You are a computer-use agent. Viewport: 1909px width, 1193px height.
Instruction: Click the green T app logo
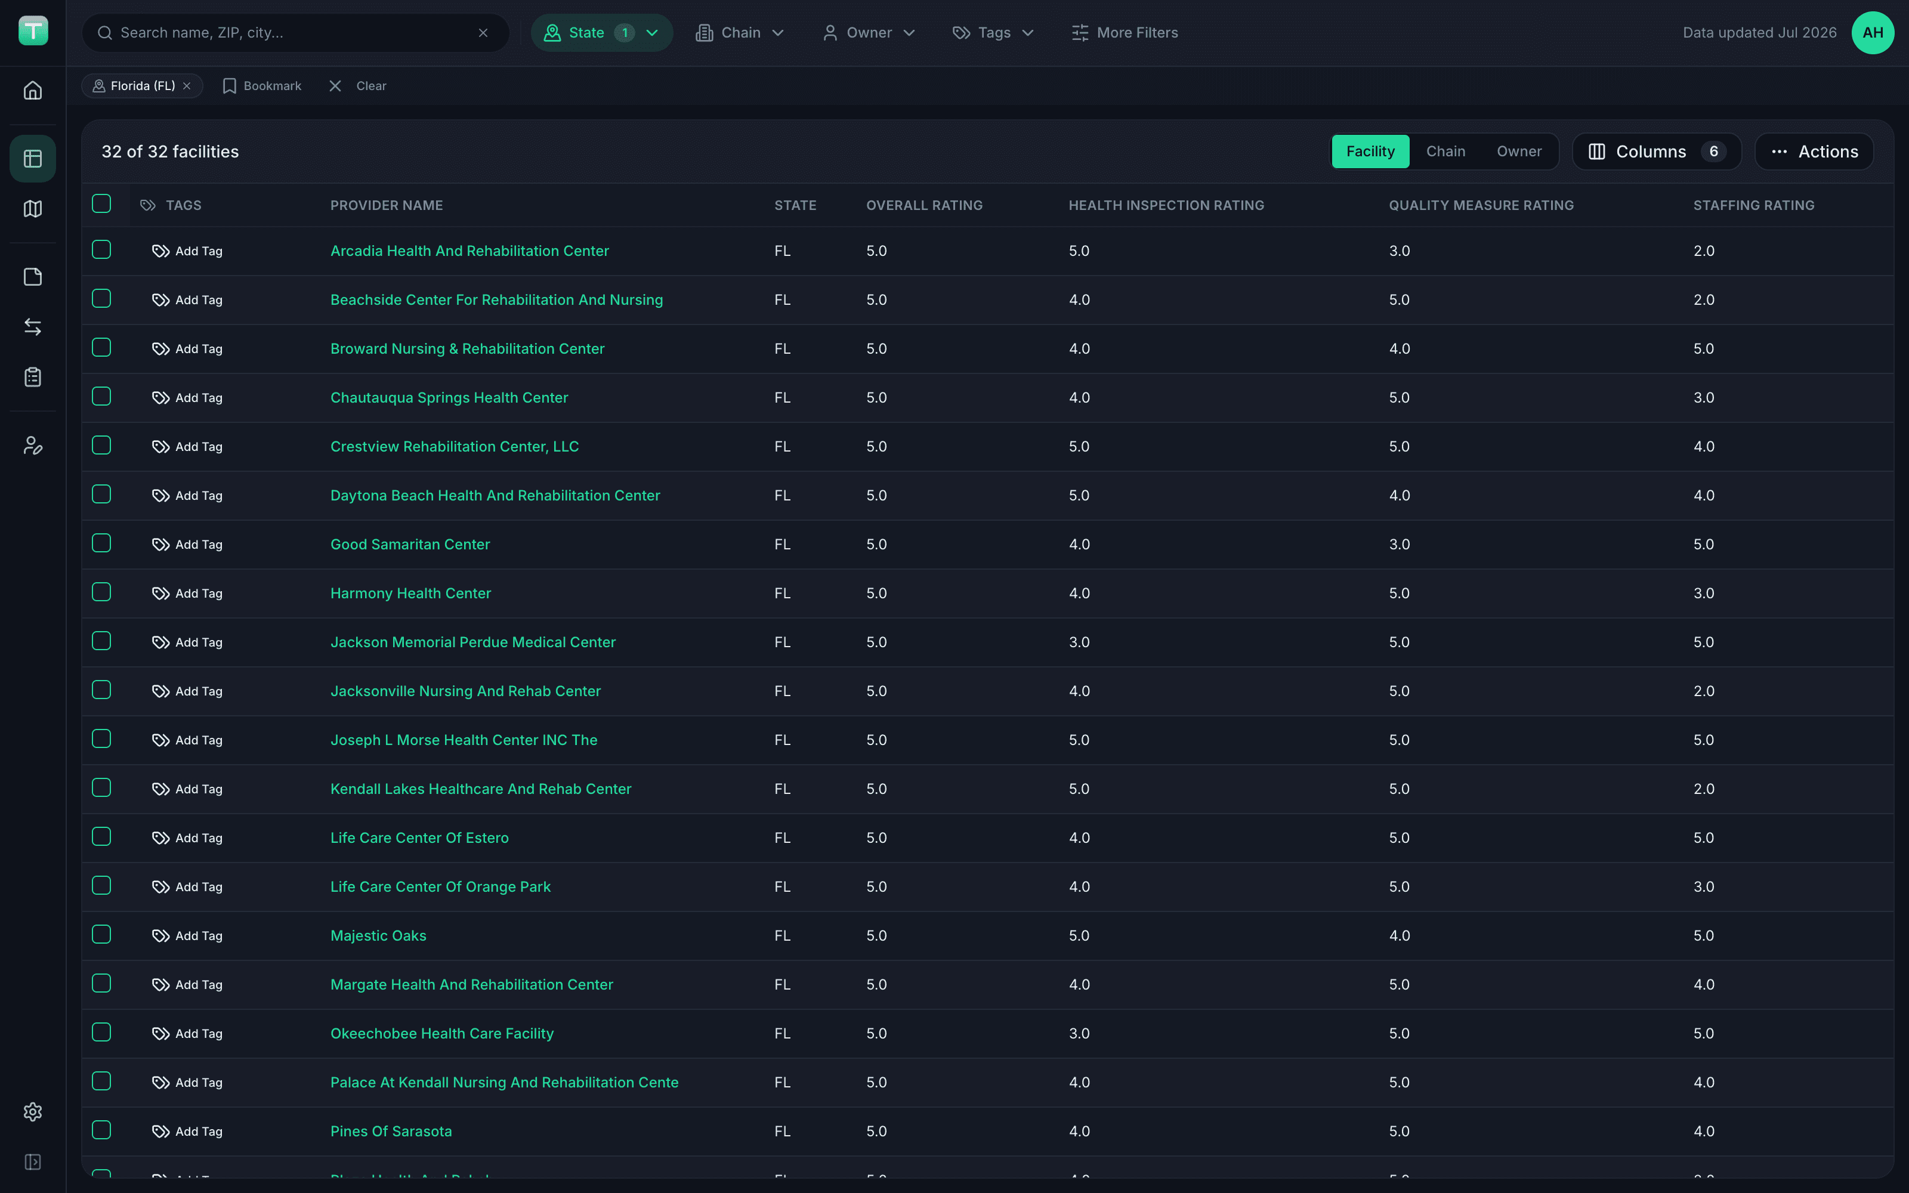[33, 31]
